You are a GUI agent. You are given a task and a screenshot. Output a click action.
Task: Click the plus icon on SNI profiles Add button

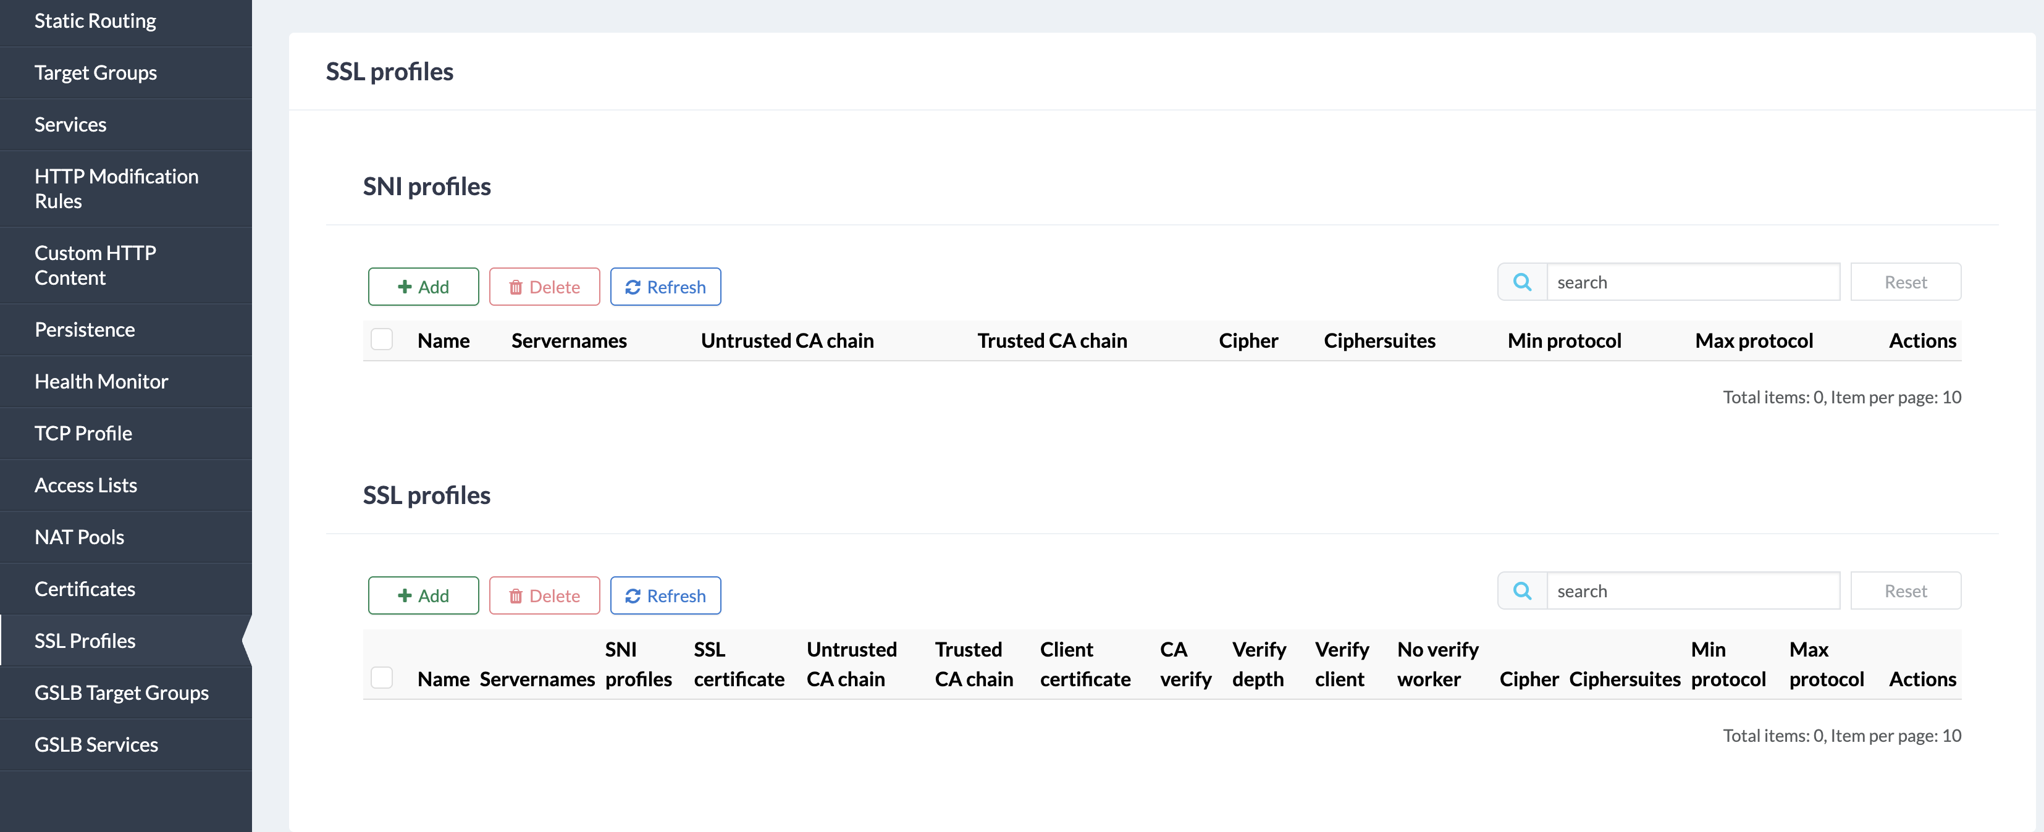click(405, 287)
